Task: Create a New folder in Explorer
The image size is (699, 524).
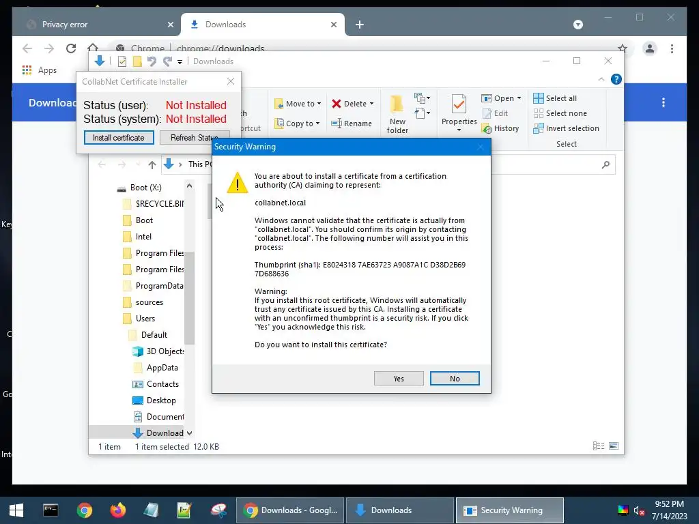Action: point(397,114)
